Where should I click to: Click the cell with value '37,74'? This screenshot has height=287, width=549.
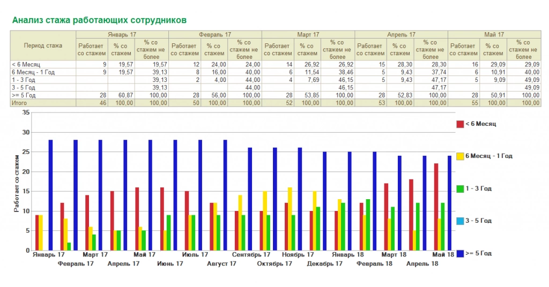click(431, 72)
